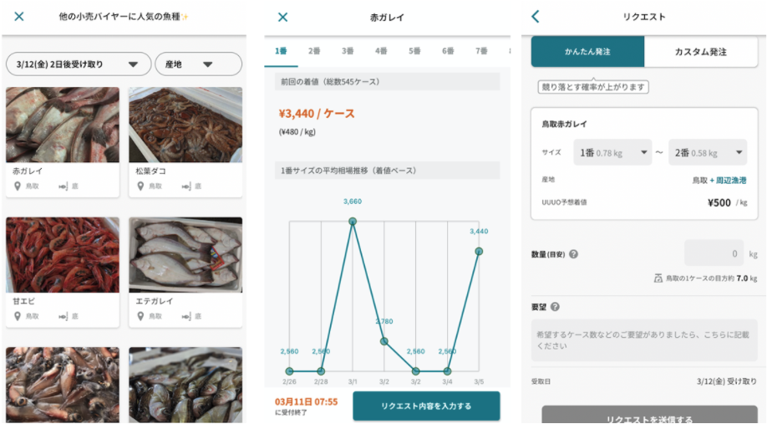Image resolution: width=767 pixels, height=424 pixels.
Task: Open the 1番 0.78 kg size dropdown
Action: (x=612, y=153)
